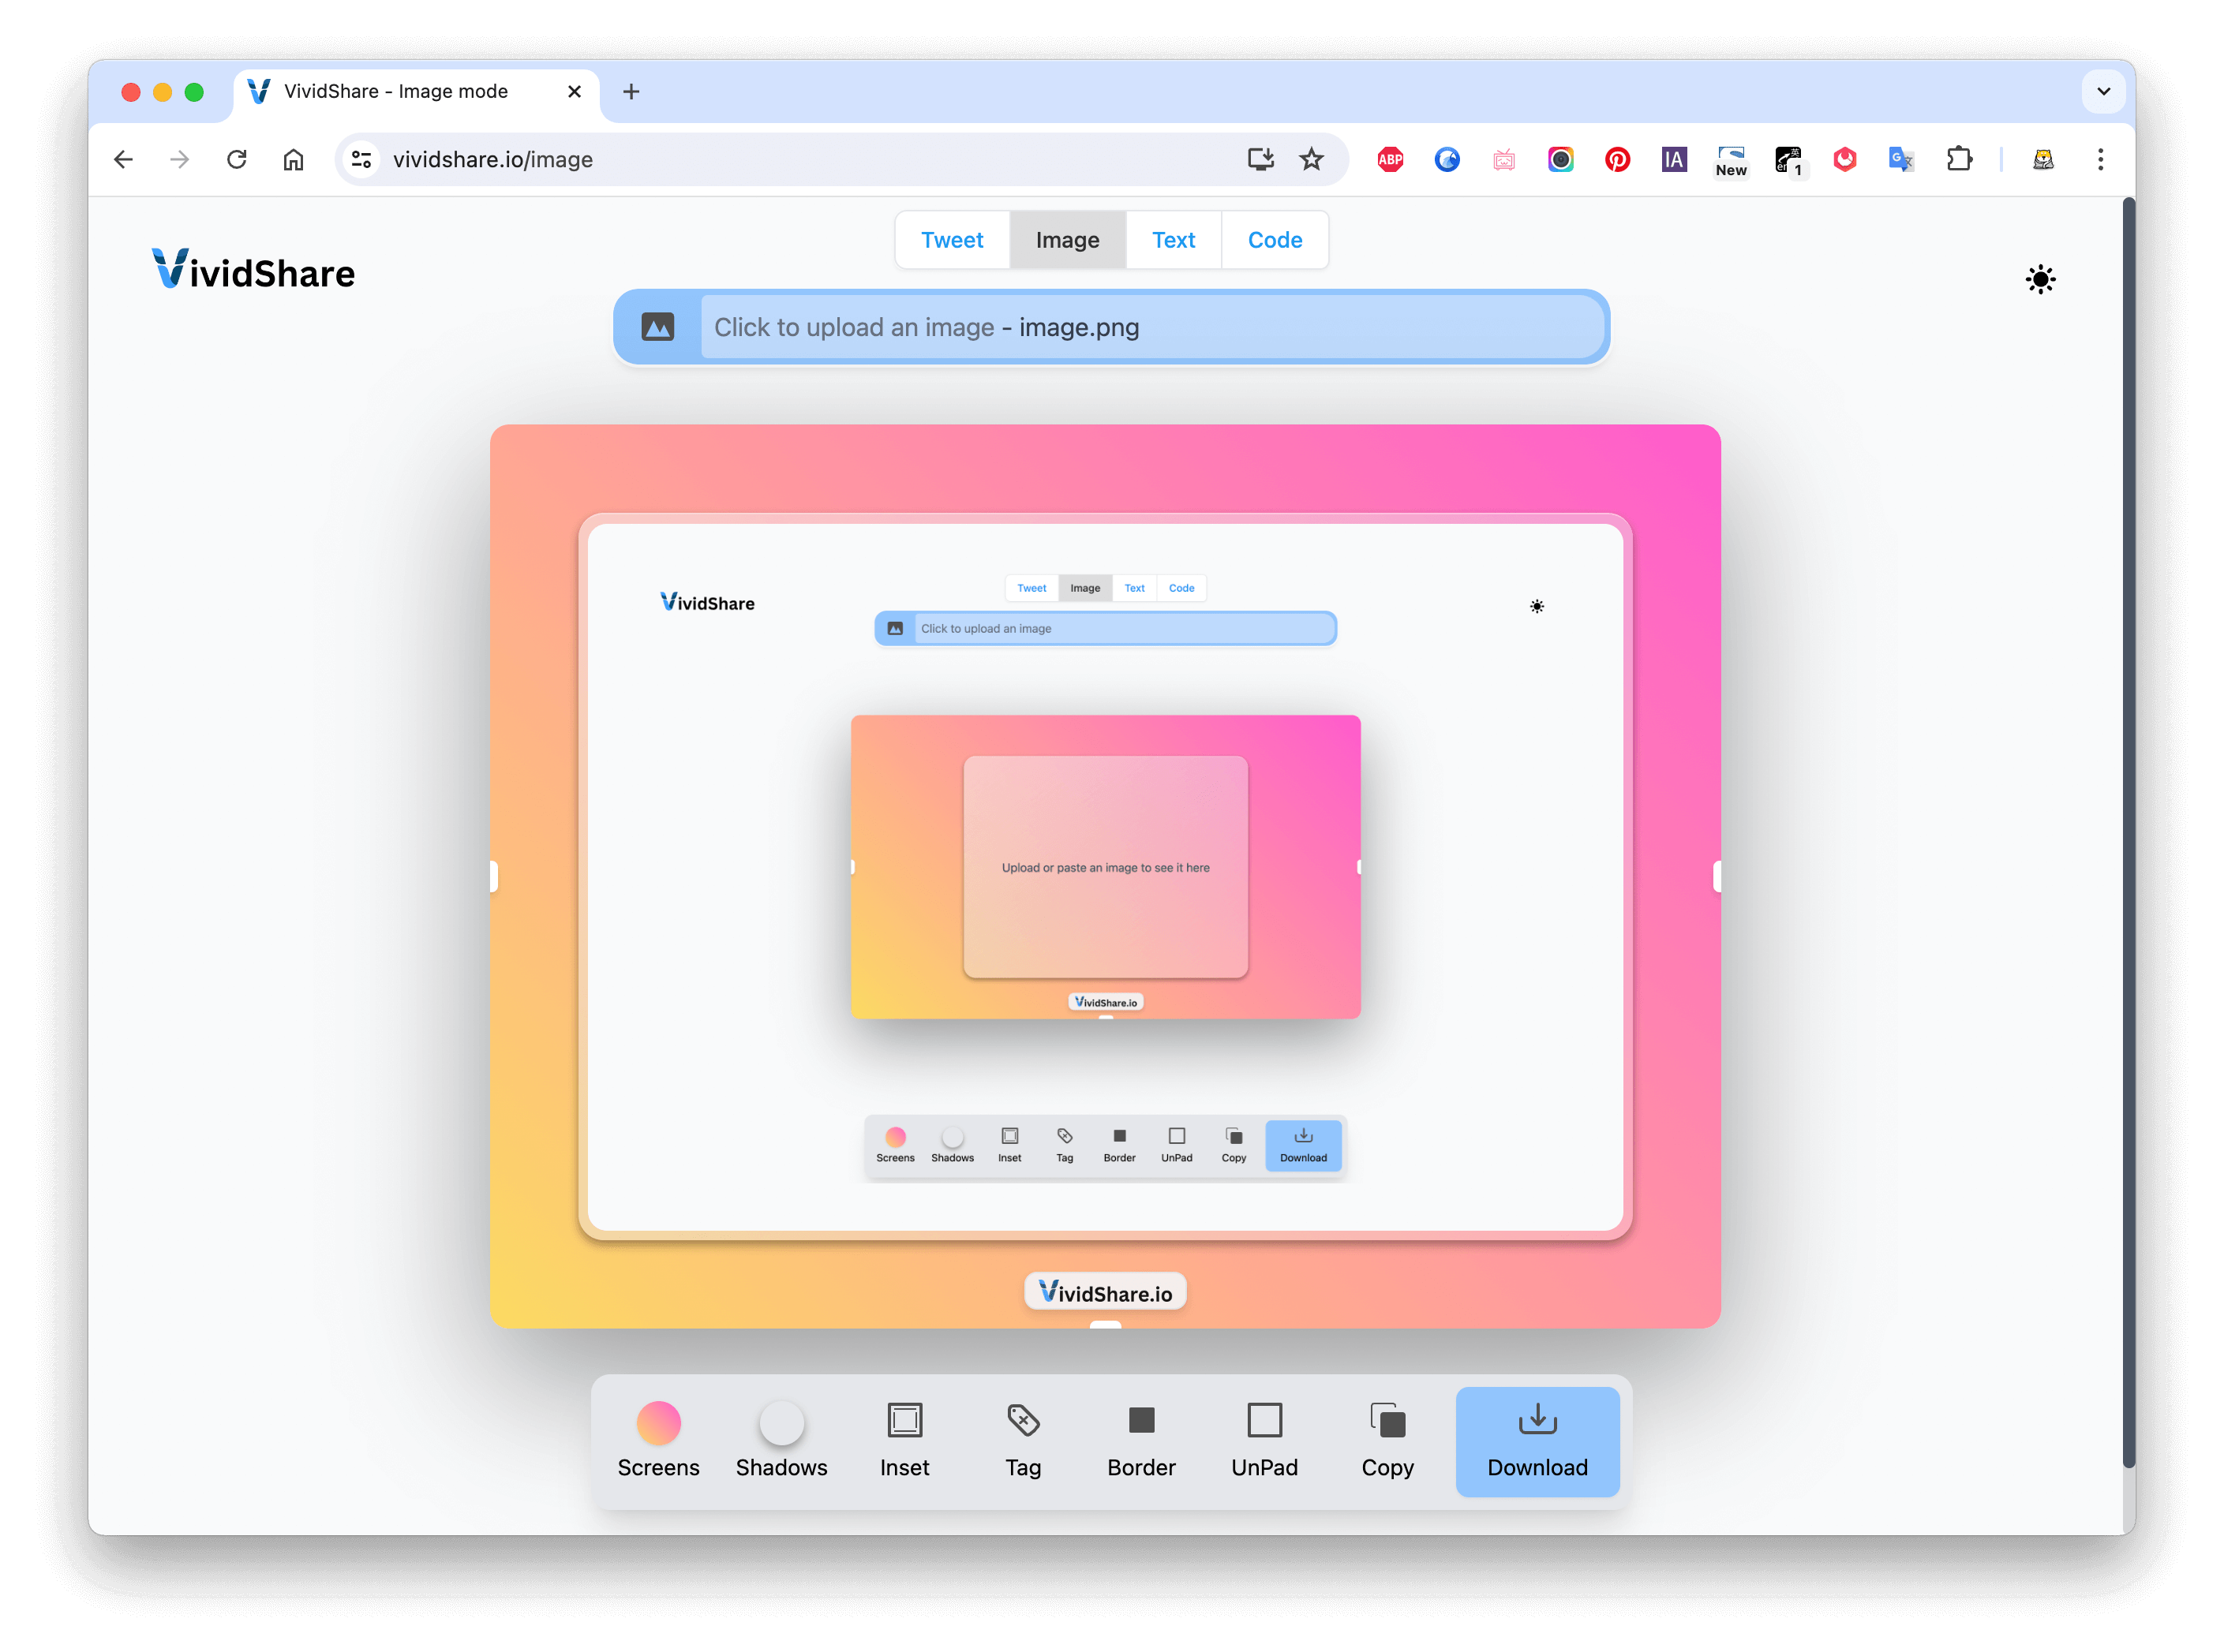Toggle the Inset option

click(x=904, y=1440)
